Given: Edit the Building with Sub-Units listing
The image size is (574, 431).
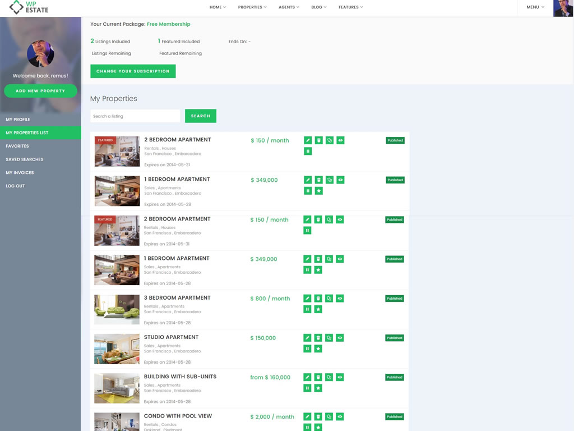Looking at the screenshot, I should click(x=307, y=377).
